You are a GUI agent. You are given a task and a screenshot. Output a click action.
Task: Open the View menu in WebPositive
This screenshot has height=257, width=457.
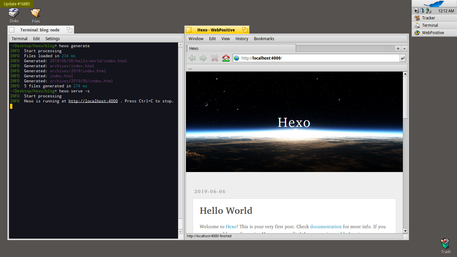[225, 39]
